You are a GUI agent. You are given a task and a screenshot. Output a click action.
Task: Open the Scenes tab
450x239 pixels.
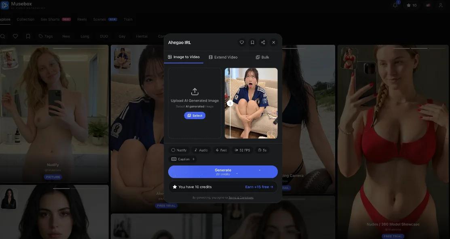(105, 19)
